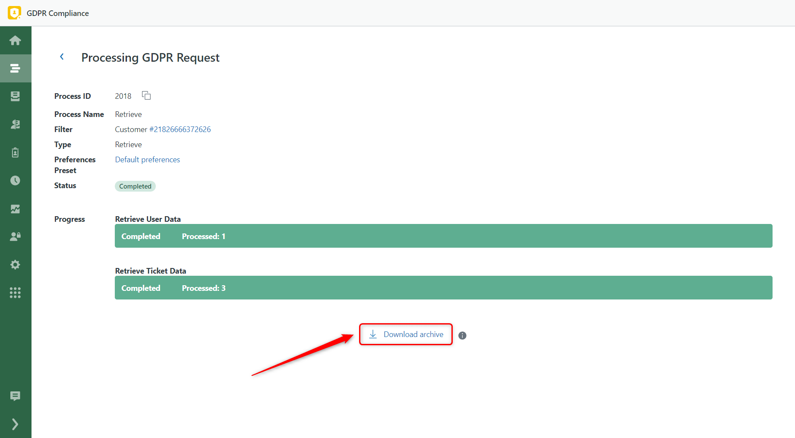Copy the Process ID 2018
The height and width of the screenshot is (438, 795).
146,95
